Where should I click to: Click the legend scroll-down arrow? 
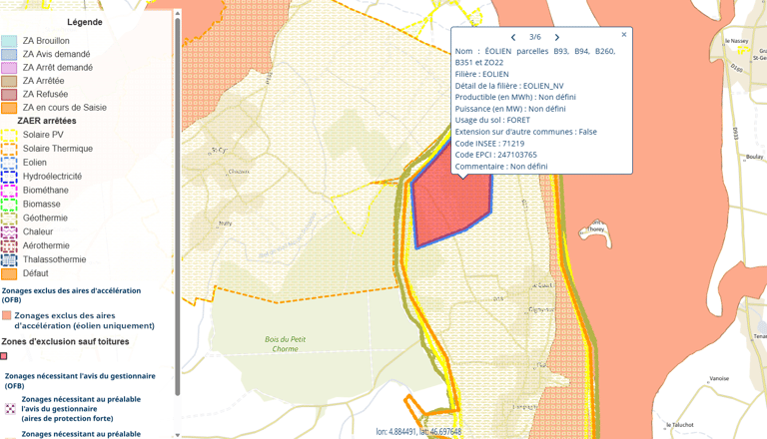click(177, 435)
